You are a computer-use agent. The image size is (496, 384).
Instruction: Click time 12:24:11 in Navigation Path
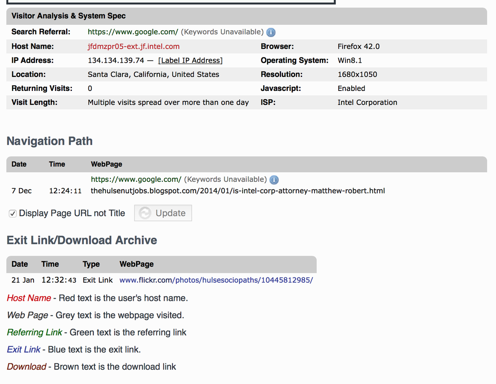pyautogui.click(x=65, y=191)
